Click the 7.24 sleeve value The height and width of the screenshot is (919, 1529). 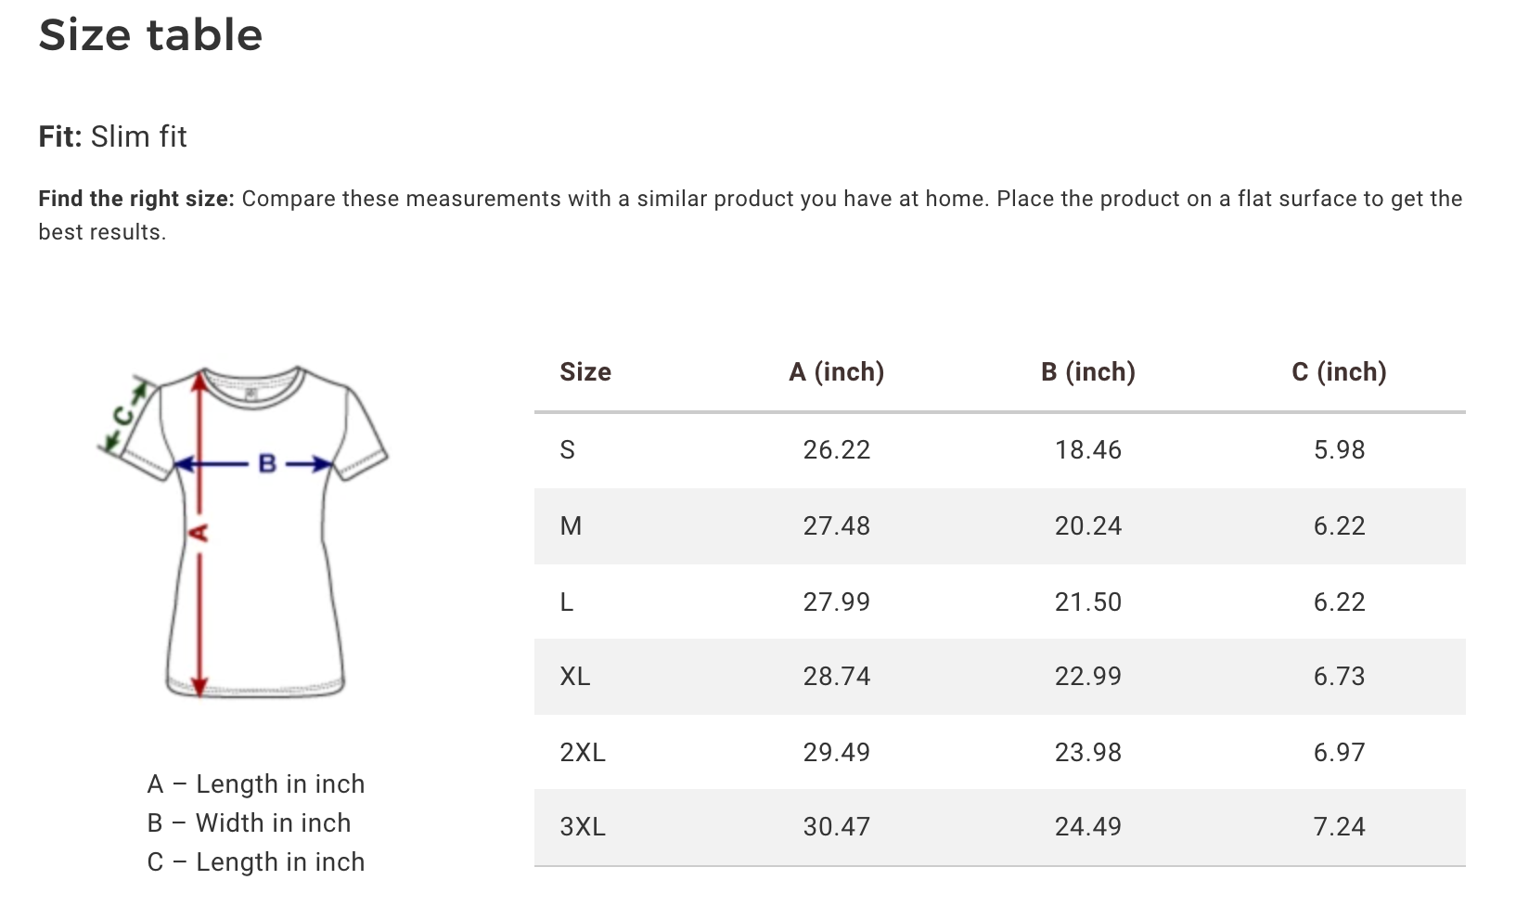(x=1339, y=827)
